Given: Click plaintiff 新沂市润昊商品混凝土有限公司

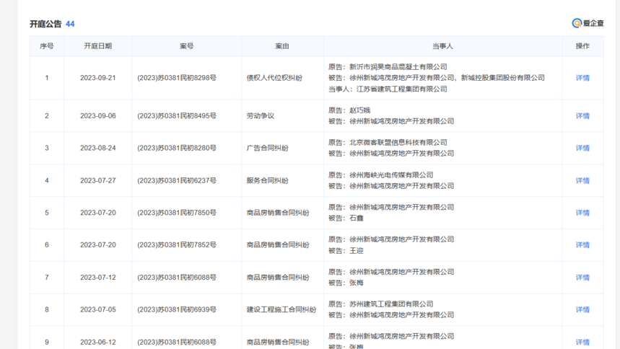Looking at the screenshot, I should pos(398,67).
